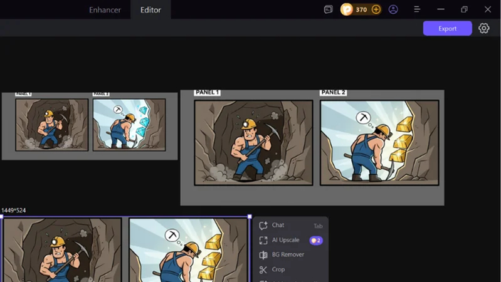Minimize the application window
501x282 pixels.
(x=441, y=9)
